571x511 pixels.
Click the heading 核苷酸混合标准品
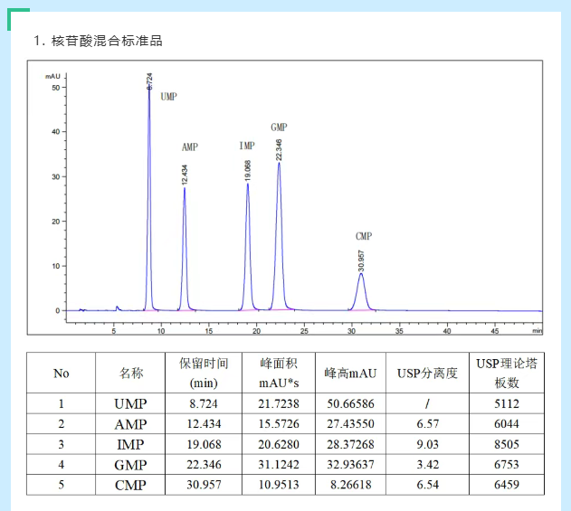pyautogui.click(x=98, y=41)
